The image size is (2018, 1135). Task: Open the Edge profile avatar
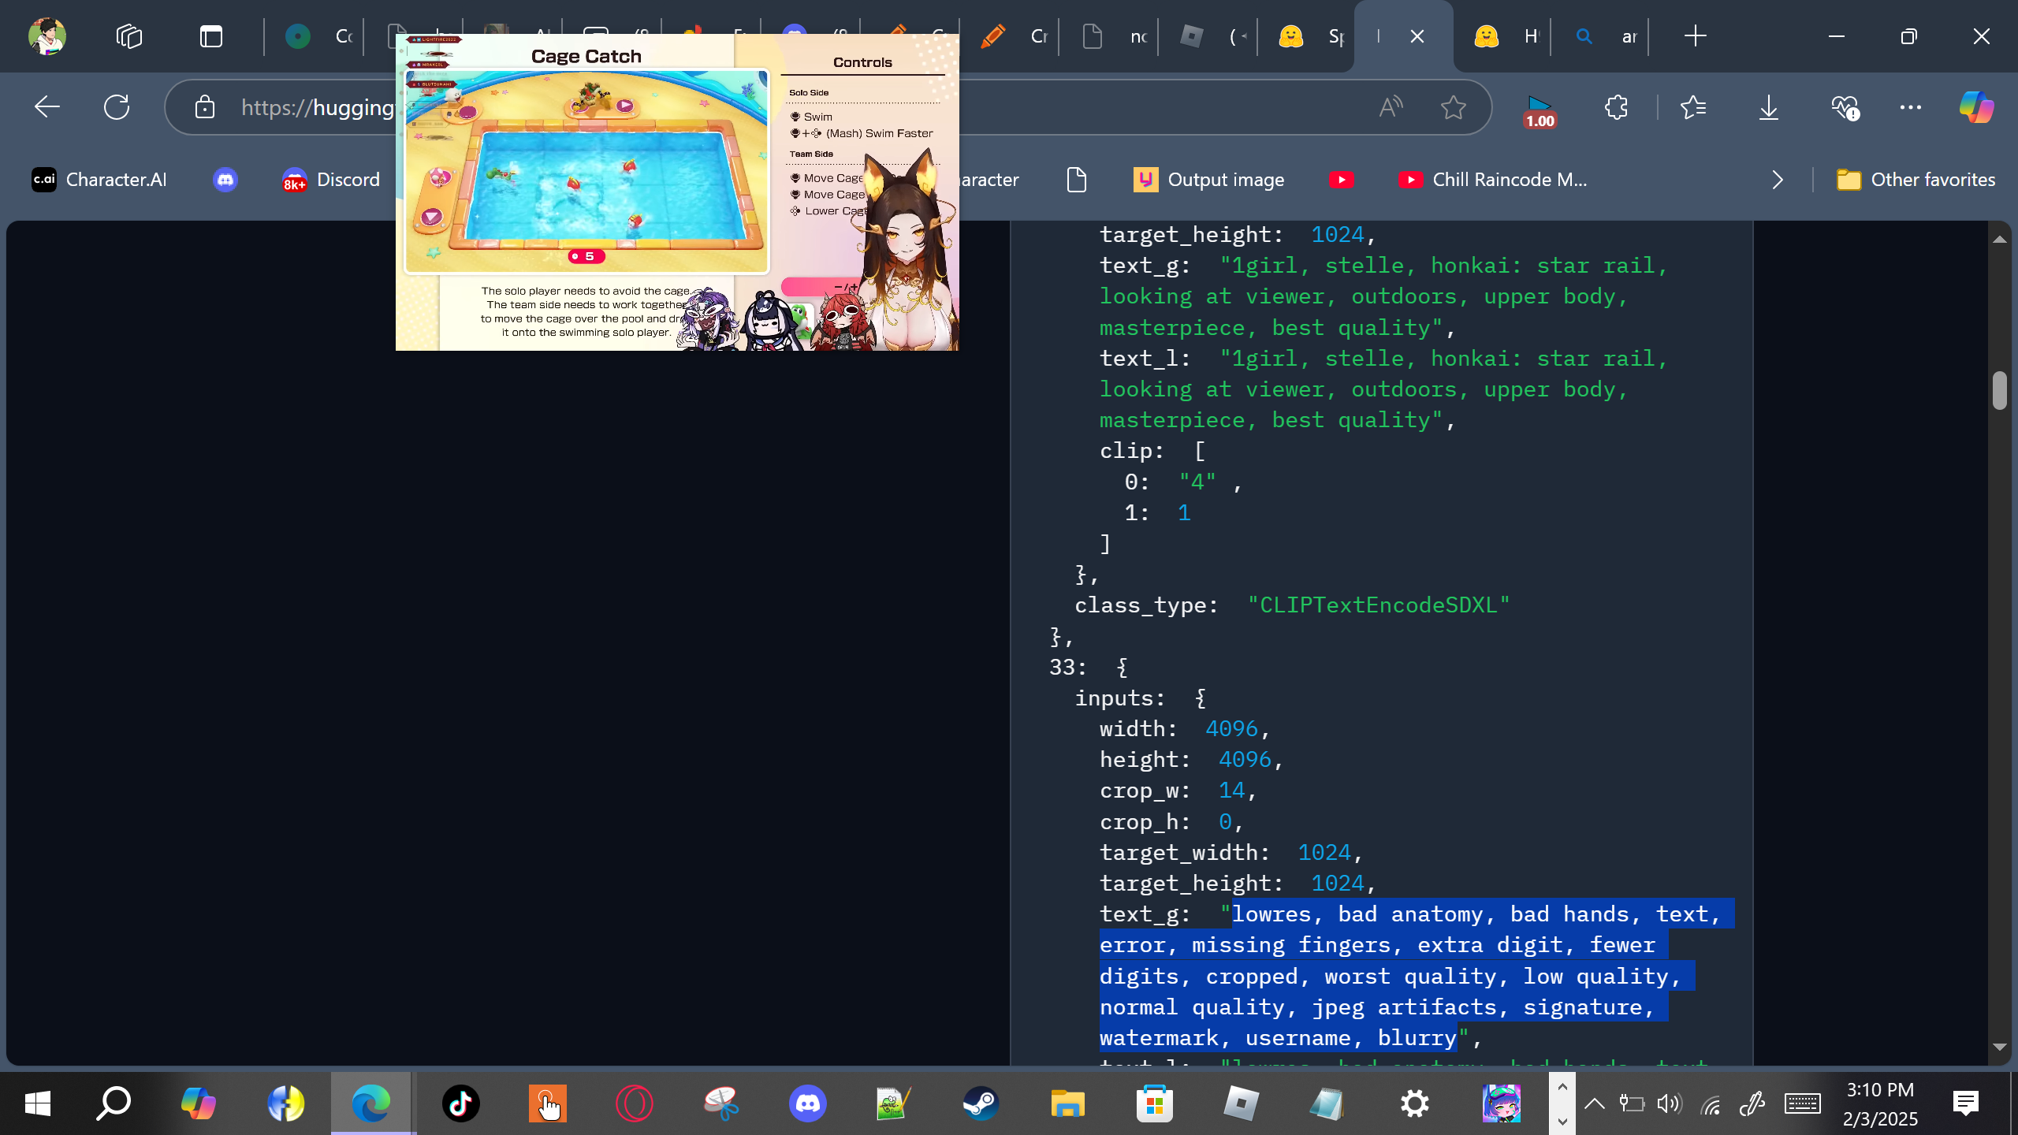coord(47,36)
